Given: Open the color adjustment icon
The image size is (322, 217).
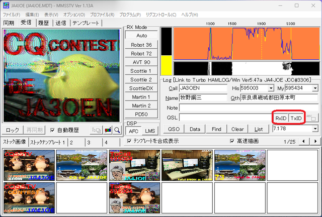Looking at the screenshot, I should tap(108, 130).
